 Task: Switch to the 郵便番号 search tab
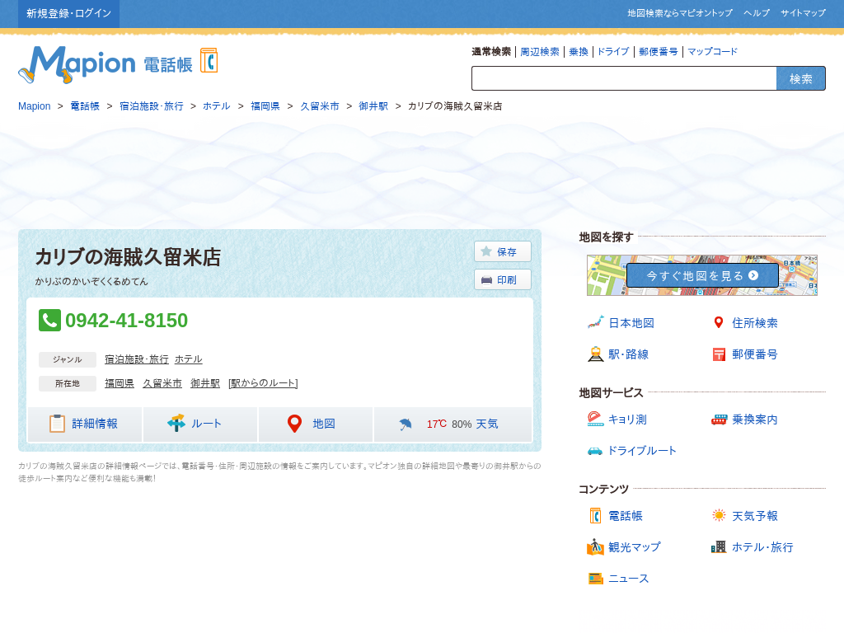tap(659, 52)
